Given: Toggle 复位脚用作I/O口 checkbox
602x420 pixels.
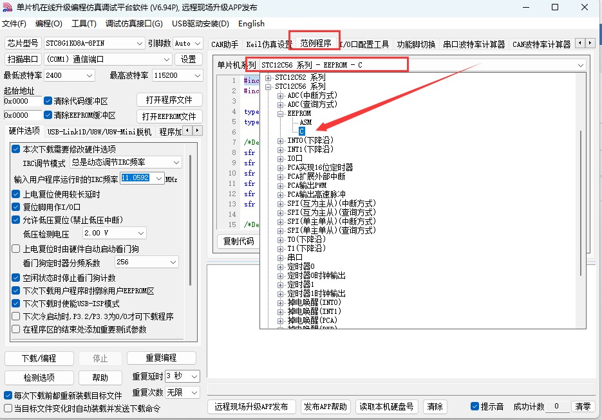Looking at the screenshot, I should coord(15,207).
